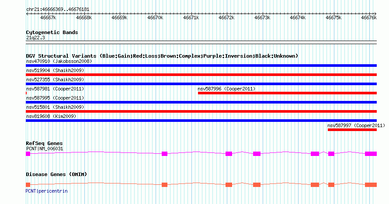
Task: Click the blue gain bar under nsv587995
Action: click(x=201, y=102)
